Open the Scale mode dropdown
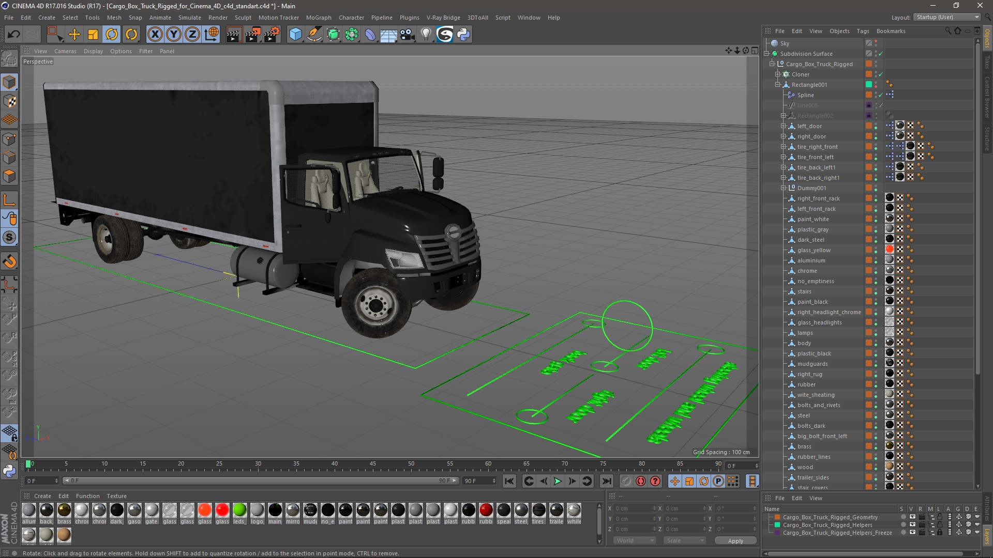The image size is (993, 558). tap(685, 540)
